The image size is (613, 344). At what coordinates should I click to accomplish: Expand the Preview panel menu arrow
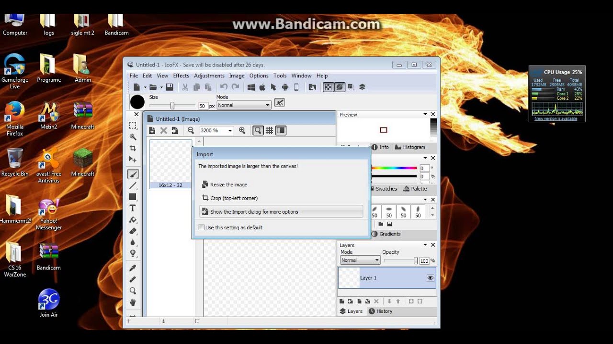[x=425, y=114]
